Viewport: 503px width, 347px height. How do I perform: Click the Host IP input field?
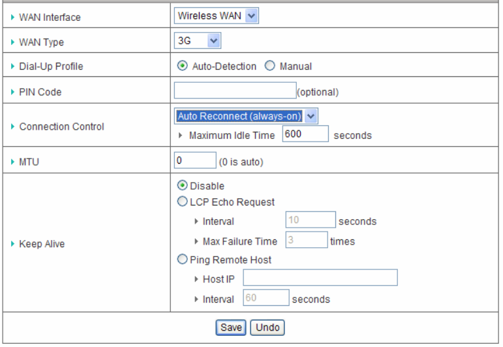point(320,279)
